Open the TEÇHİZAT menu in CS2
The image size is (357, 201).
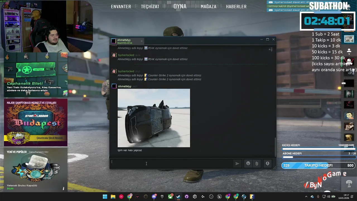(x=150, y=6)
